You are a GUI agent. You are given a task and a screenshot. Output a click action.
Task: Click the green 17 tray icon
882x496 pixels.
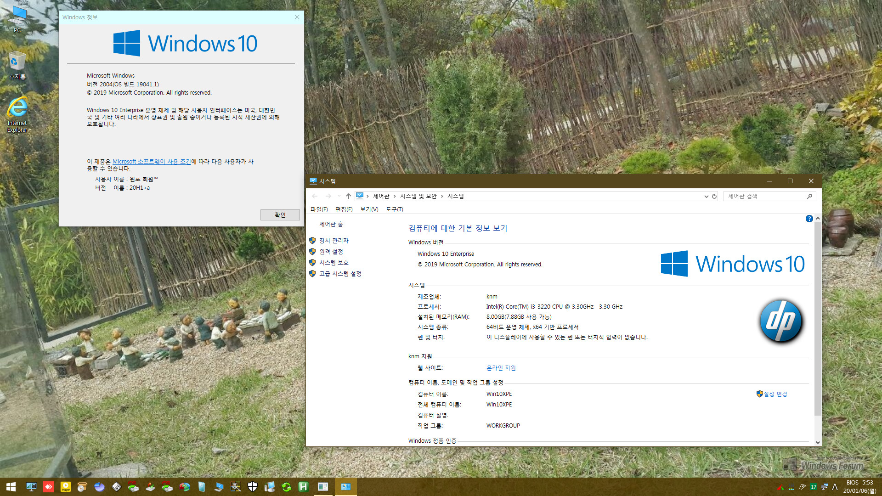(814, 487)
